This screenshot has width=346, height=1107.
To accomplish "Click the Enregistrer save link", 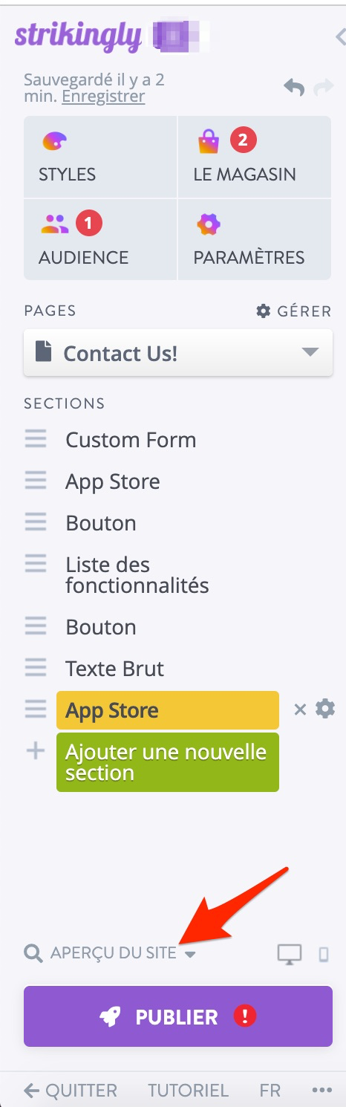I will coord(103,97).
